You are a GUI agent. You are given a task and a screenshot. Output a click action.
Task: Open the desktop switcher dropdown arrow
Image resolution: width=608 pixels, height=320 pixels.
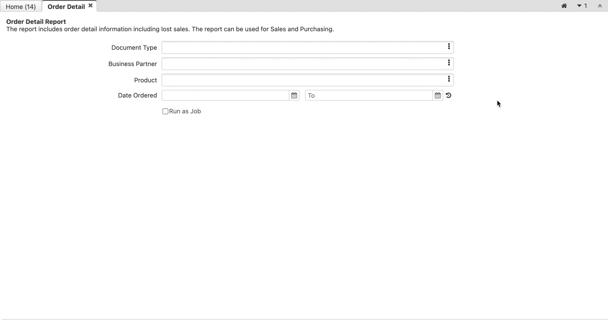pos(579,6)
